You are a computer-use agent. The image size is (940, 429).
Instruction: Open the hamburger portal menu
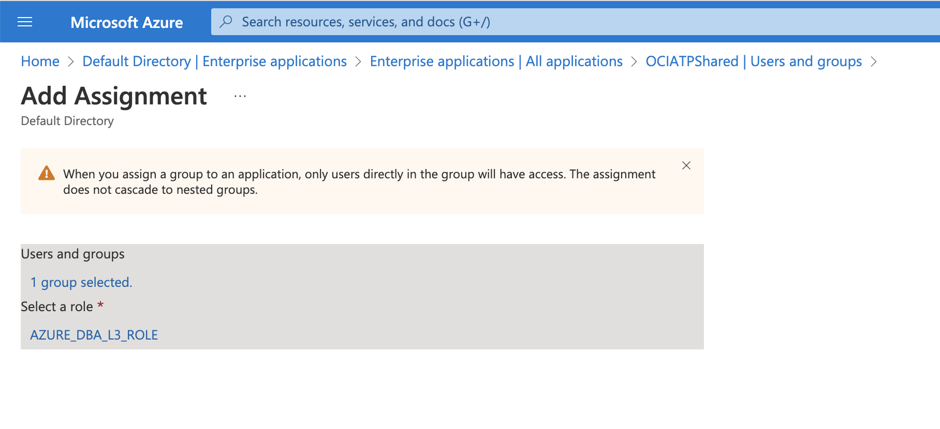25,22
